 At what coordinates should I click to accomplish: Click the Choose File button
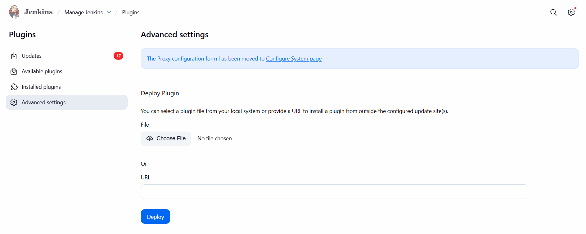pyautogui.click(x=166, y=138)
